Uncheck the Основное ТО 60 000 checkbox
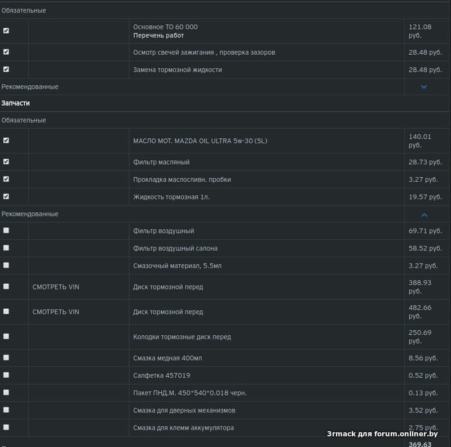This screenshot has height=447, width=451. pos(6,31)
